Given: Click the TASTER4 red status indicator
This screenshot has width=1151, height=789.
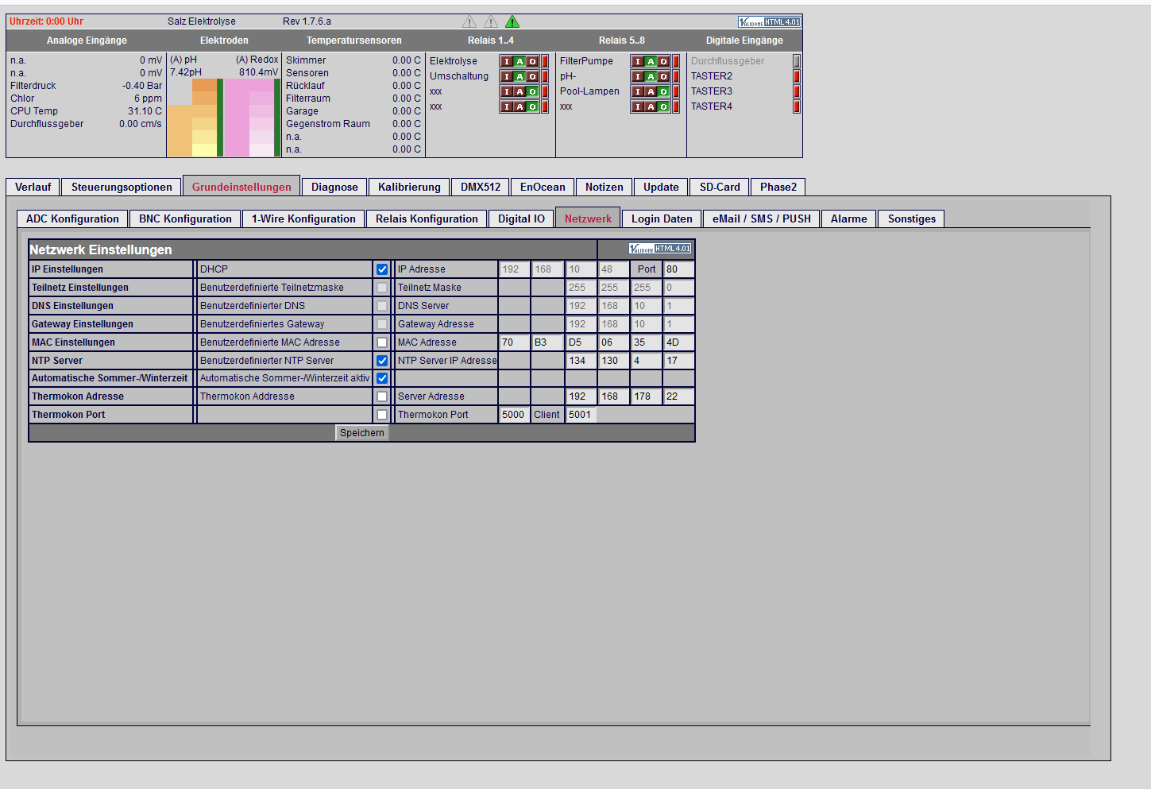Looking at the screenshot, I should click(797, 106).
